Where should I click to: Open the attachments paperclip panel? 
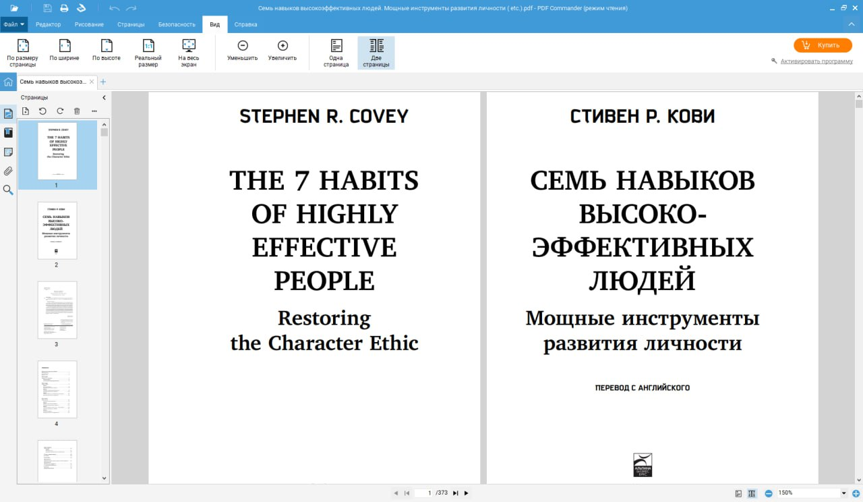pos(8,171)
